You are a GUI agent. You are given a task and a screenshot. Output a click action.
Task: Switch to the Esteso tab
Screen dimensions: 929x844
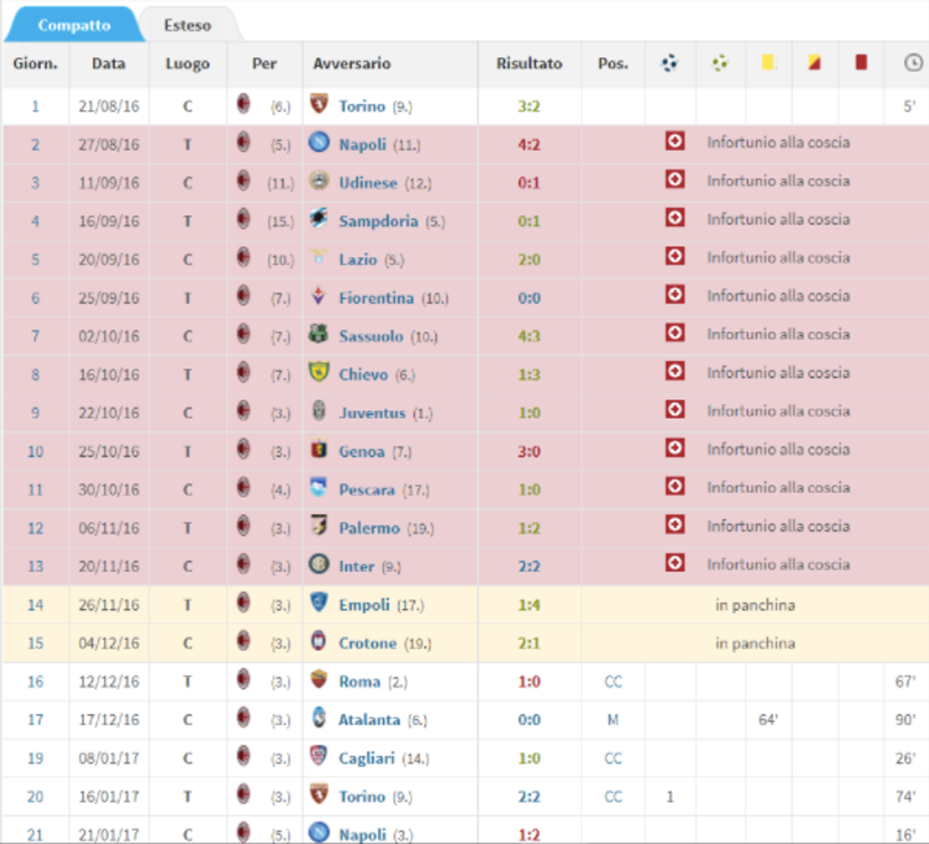187,25
